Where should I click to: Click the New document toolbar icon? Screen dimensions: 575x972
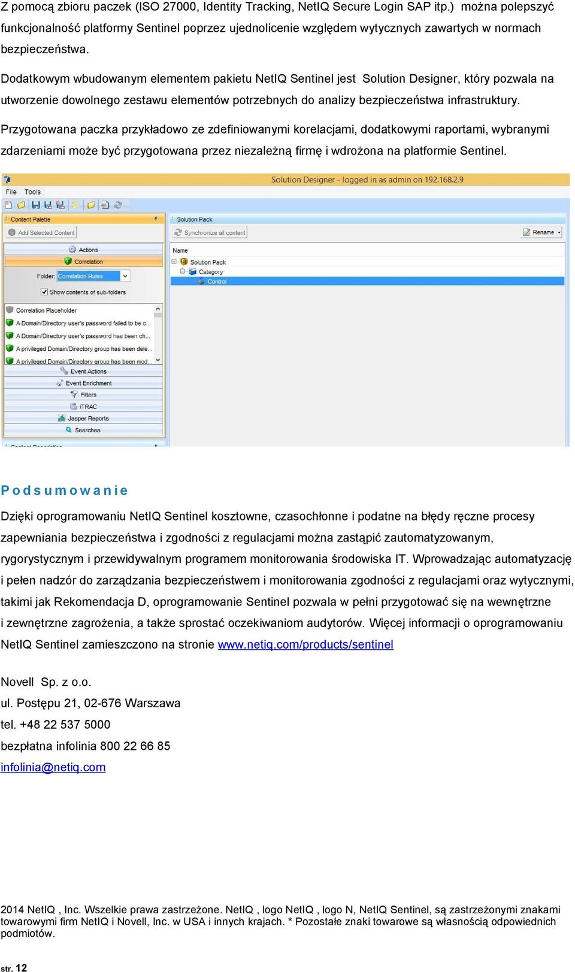click(x=8, y=205)
